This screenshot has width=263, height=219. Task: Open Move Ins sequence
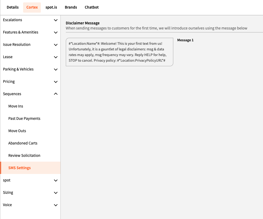click(x=16, y=106)
